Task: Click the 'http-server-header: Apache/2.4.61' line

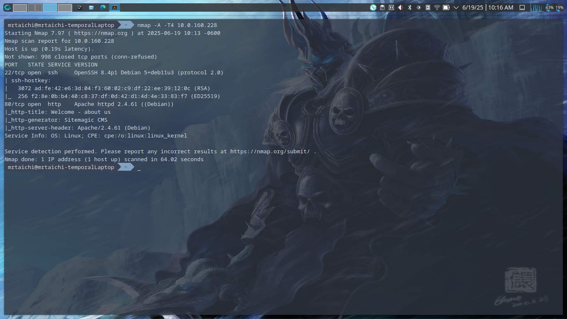Action: click(x=78, y=128)
